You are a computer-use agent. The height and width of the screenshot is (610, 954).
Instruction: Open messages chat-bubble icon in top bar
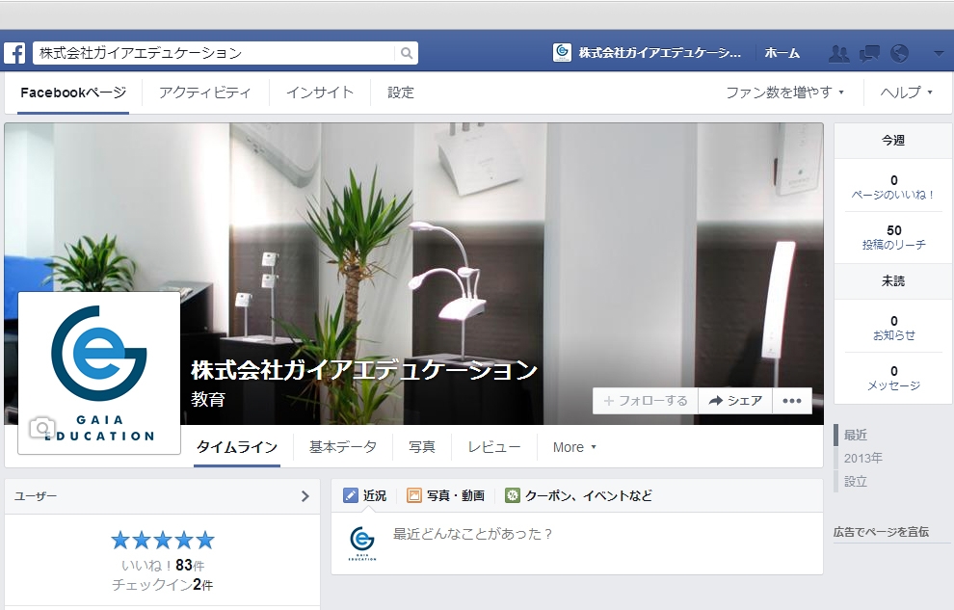tap(869, 54)
